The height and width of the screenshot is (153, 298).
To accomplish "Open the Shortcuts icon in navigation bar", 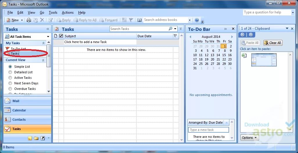I will 43,138.
